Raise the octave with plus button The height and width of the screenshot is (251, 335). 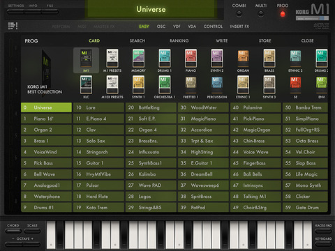32,244
